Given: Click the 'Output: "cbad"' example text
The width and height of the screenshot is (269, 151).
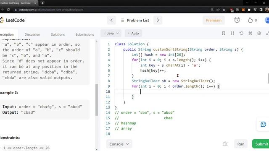Looking at the screenshot, I should [18, 112].
